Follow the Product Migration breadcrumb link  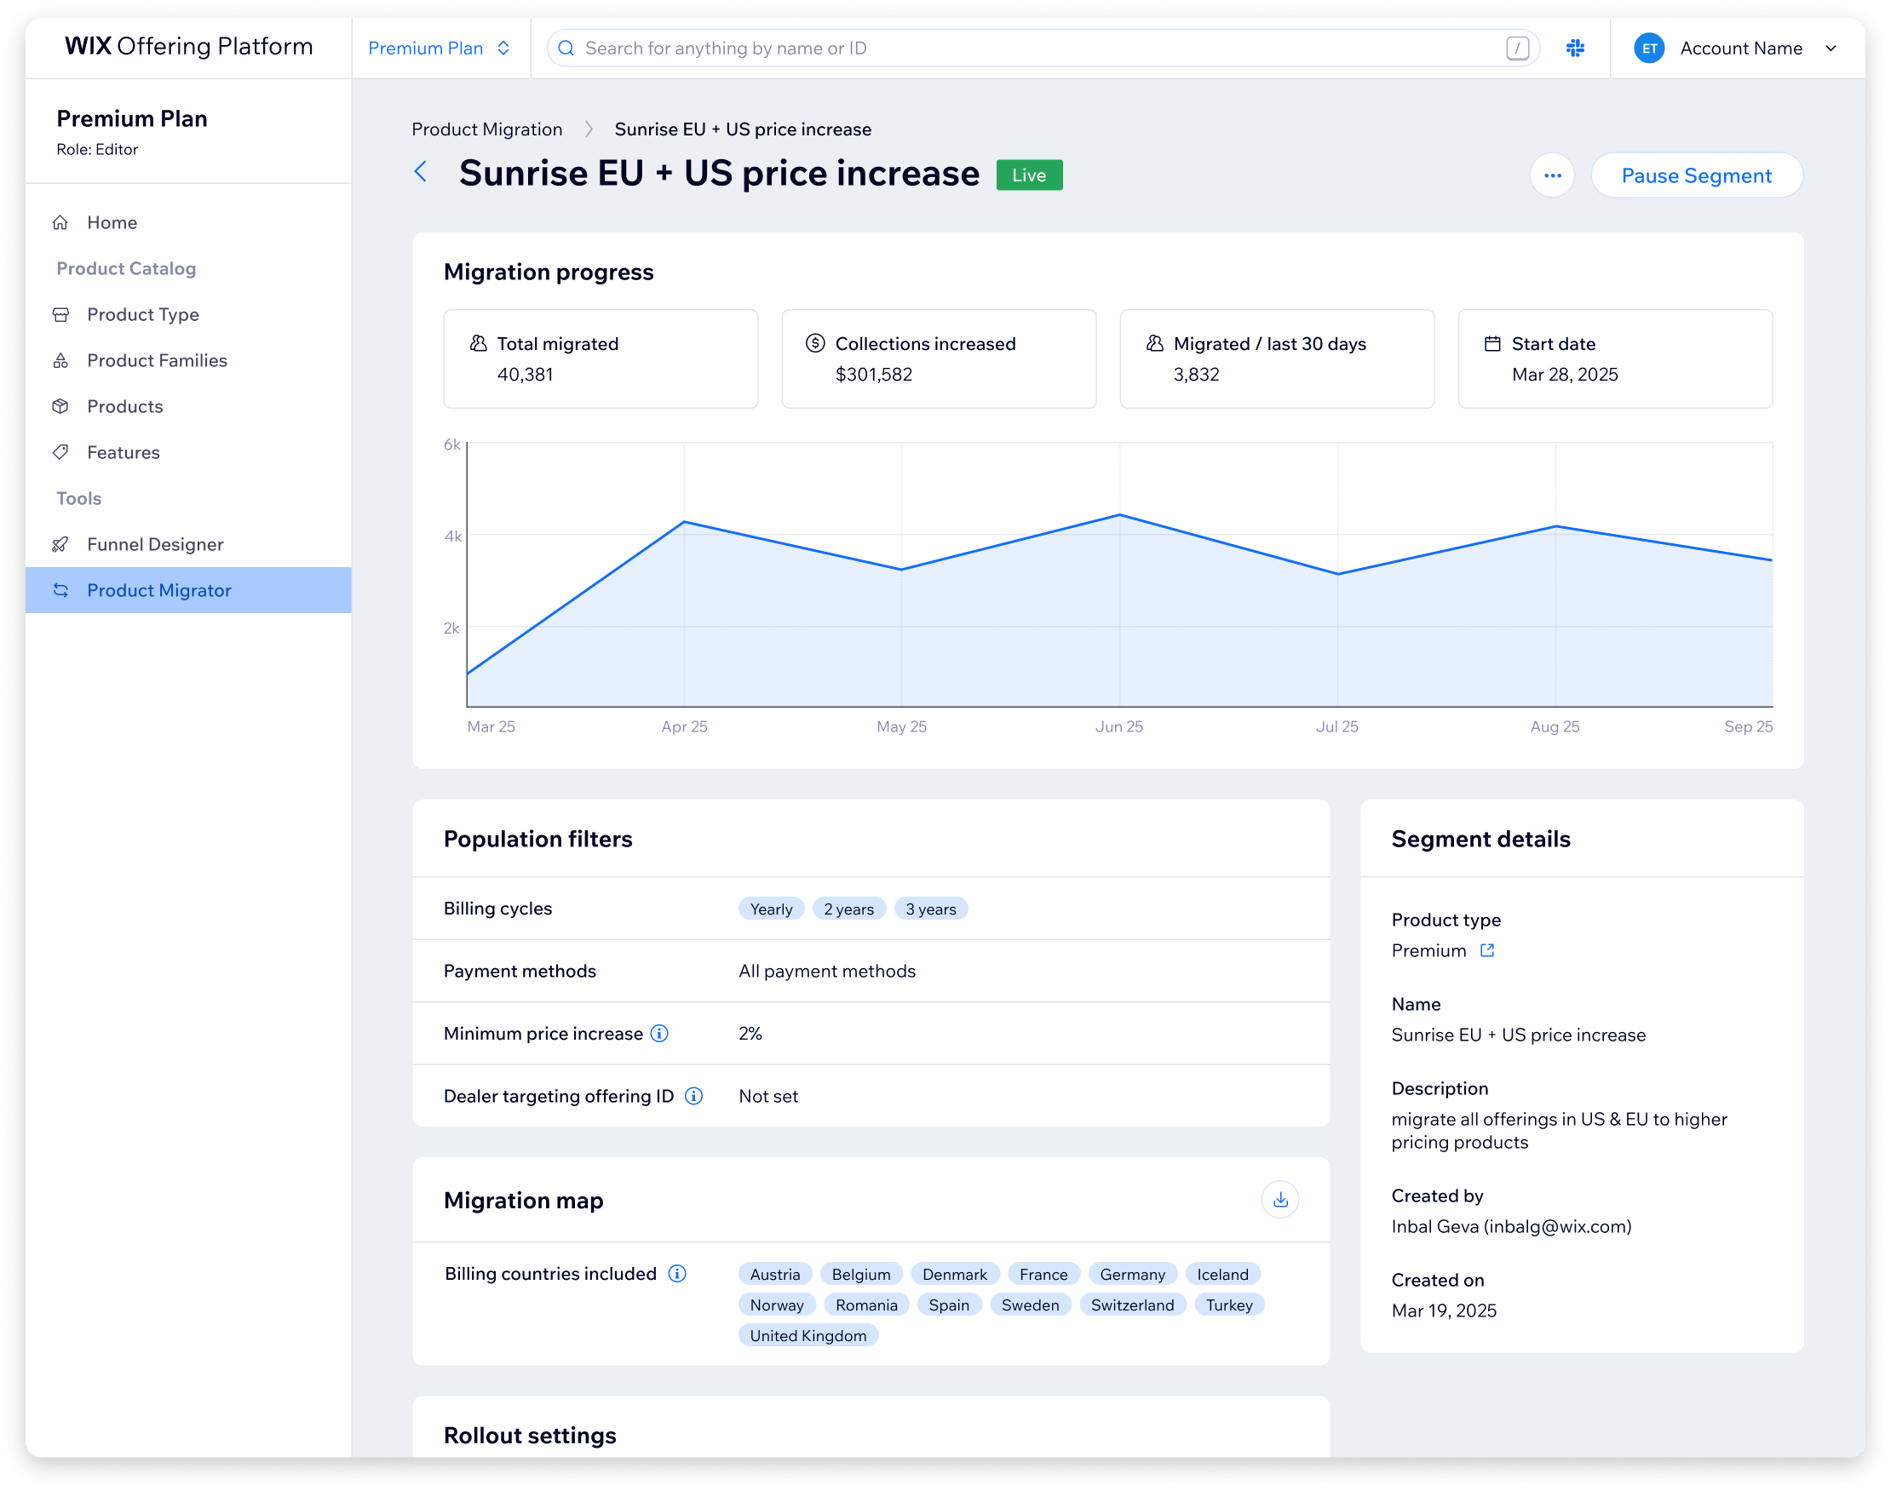pos(487,129)
